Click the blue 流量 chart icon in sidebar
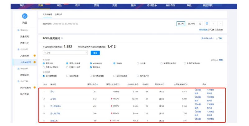Image resolution: width=249 pixels, height=126 pixels. (25, 16)
